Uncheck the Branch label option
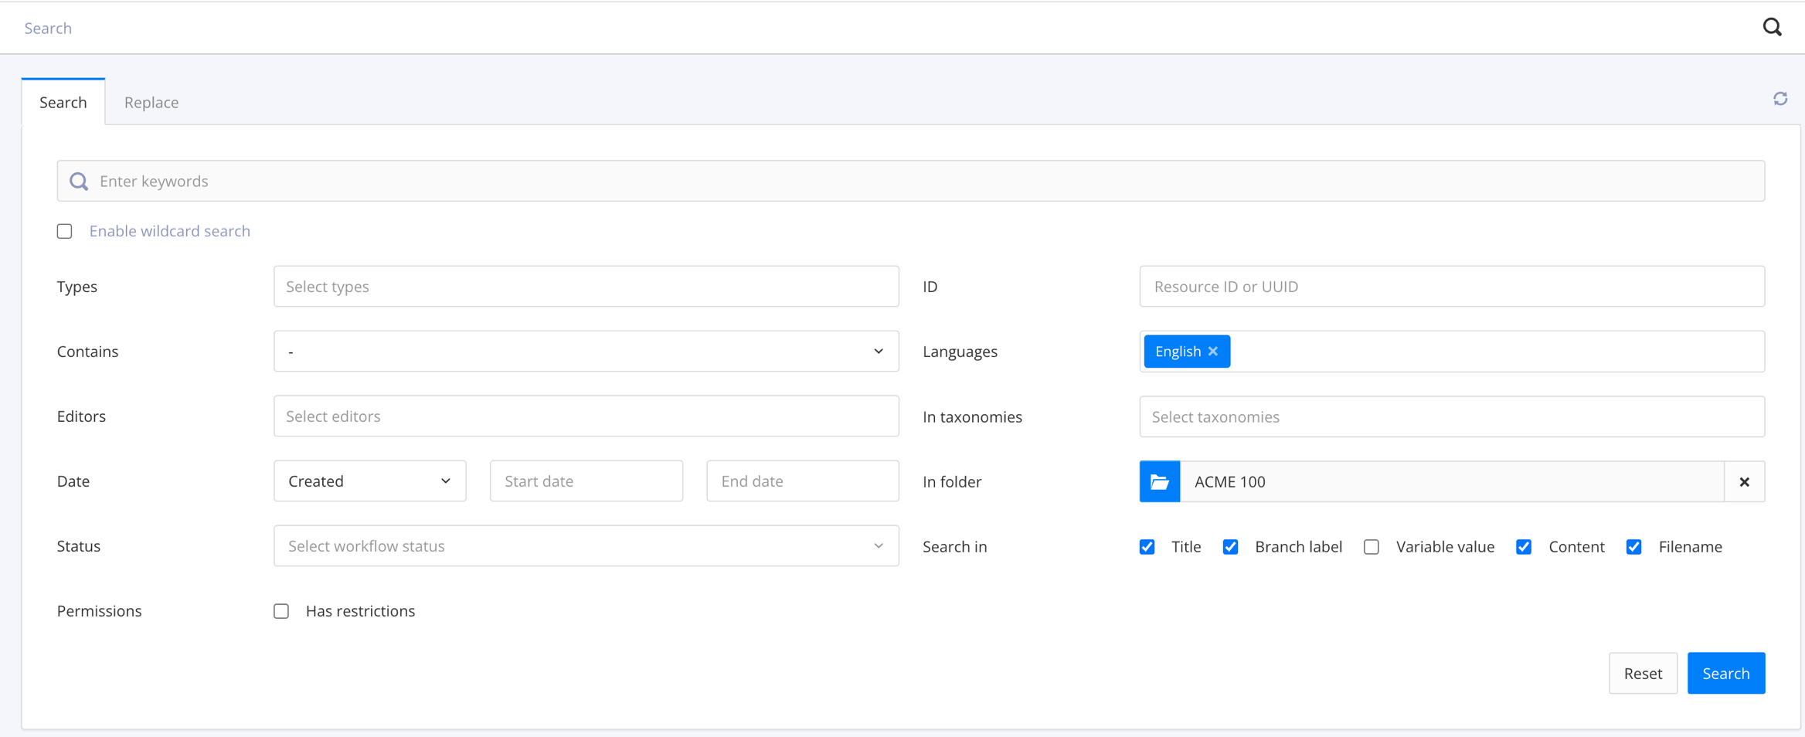The width and height of the screenshot is (1805, 737). click(1230, 546)
